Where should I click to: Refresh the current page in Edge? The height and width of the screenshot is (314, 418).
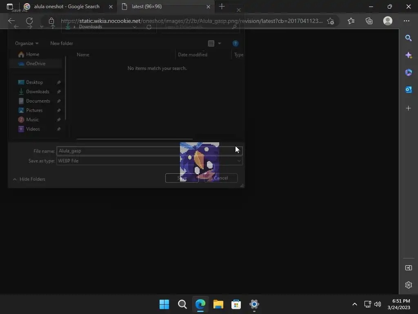29,21
